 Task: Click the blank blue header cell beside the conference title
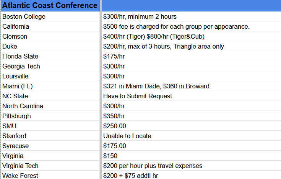click(x=191, y=6)
